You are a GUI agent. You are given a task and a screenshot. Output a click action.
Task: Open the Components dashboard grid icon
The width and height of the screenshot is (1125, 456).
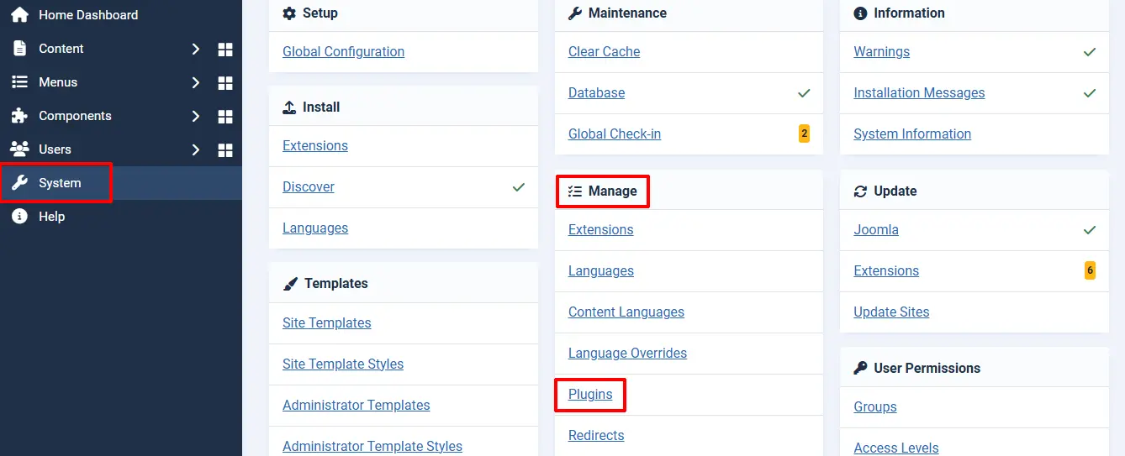225,117
